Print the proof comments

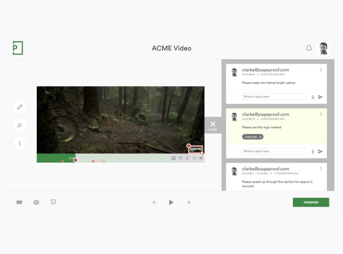(x=36, y=202)
